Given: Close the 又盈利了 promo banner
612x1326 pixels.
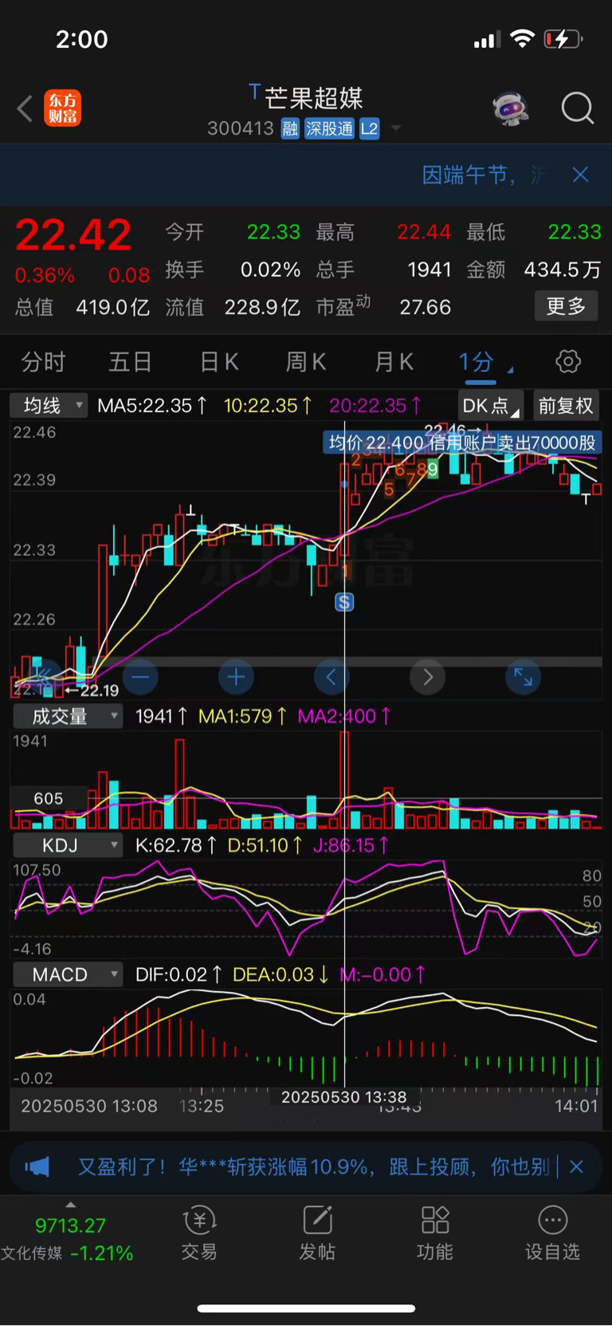Looking at the screenshot, I should (x=577, y=1167).
